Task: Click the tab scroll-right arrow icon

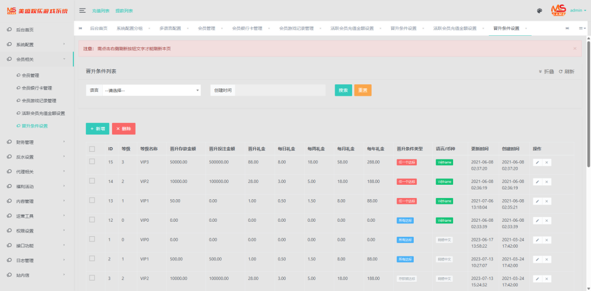Action: 567,28
